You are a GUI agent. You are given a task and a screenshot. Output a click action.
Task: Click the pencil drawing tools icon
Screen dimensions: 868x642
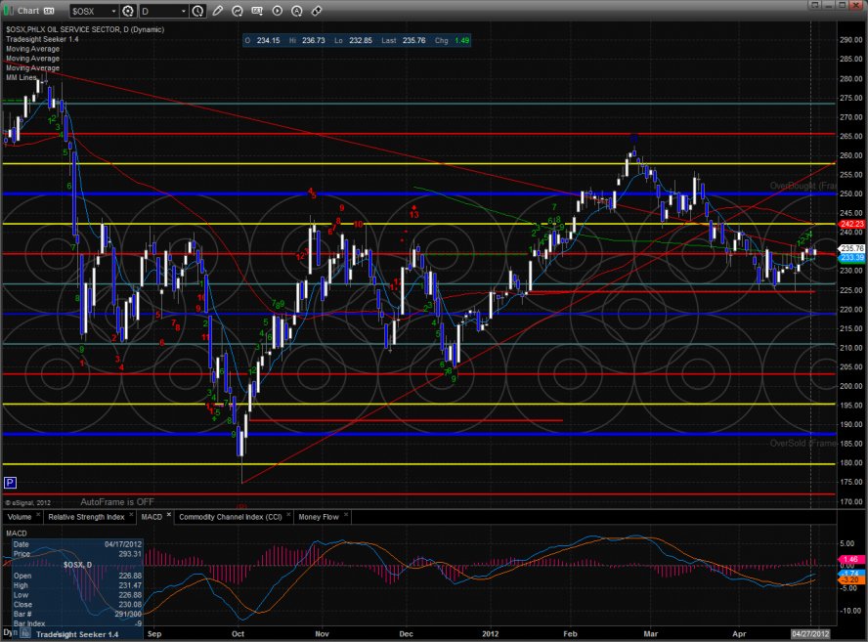pyautogui.click(x=218, y=11)
